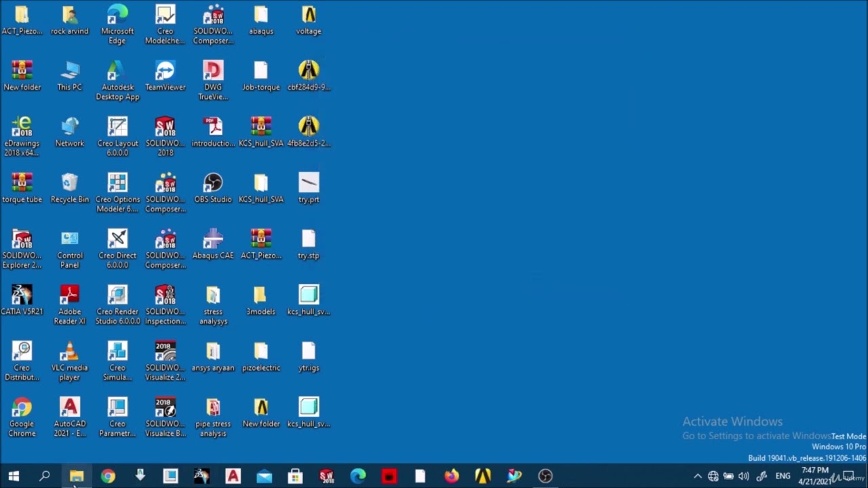Open the volume control in system tray
868x488 pixels.
[744, 476]
